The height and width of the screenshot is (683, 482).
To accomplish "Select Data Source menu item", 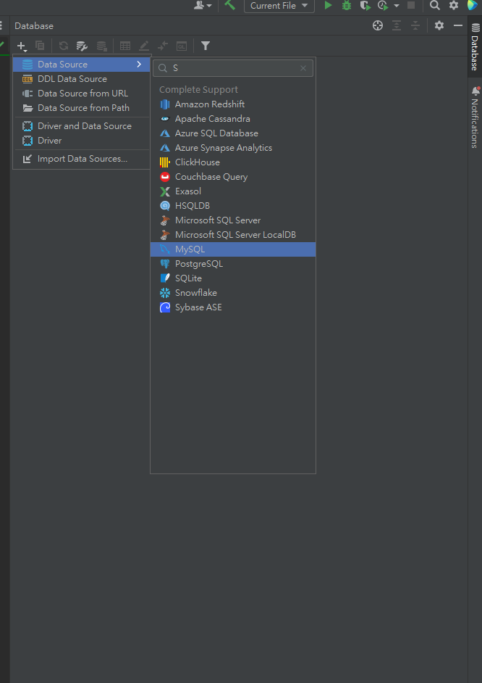I will point(81,65).
